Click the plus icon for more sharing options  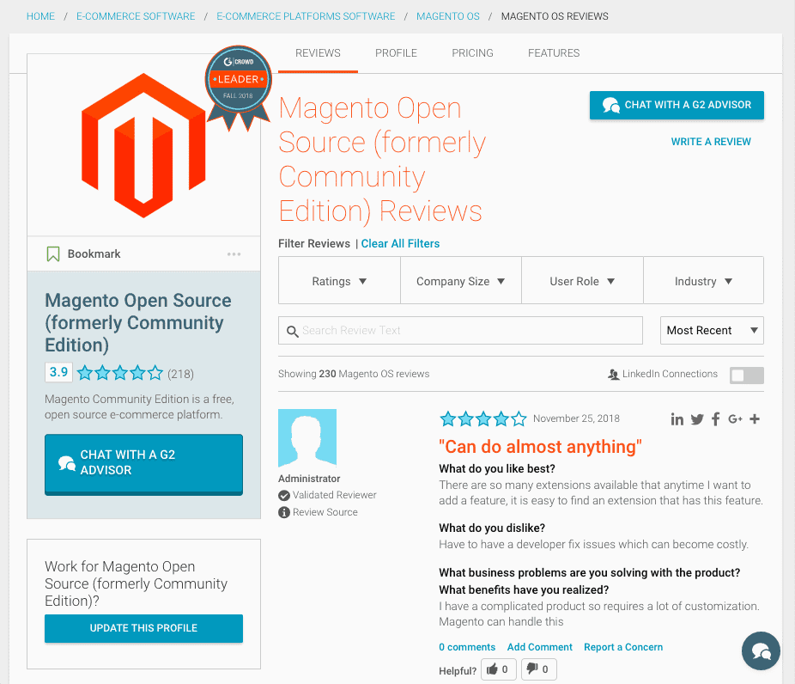755,418
